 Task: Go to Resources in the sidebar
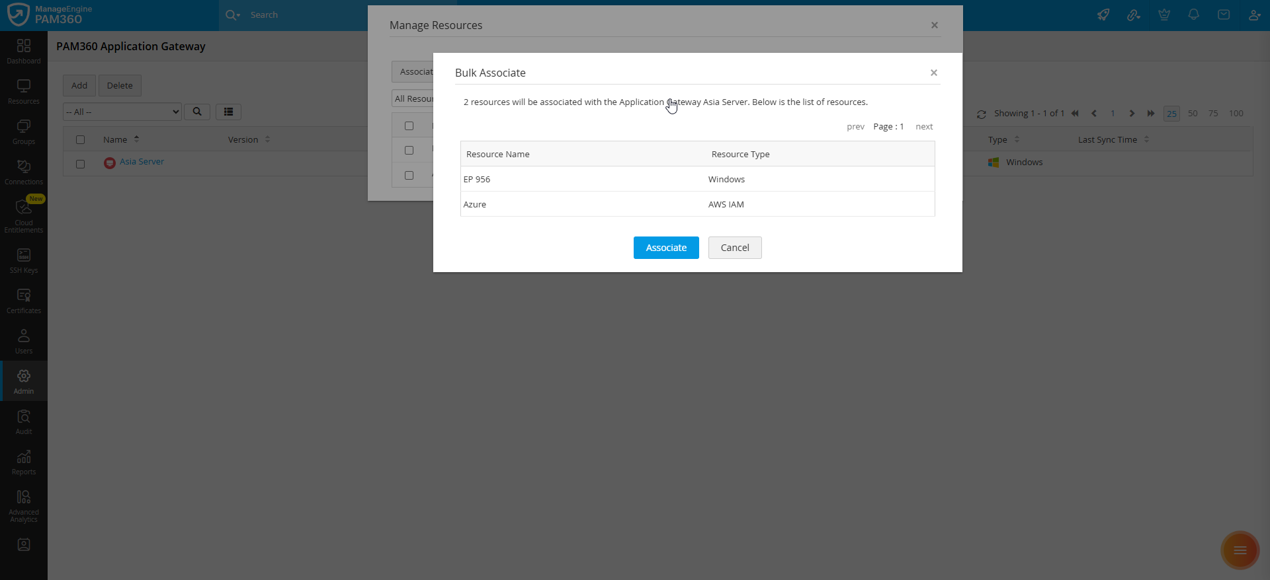[24, 92]
